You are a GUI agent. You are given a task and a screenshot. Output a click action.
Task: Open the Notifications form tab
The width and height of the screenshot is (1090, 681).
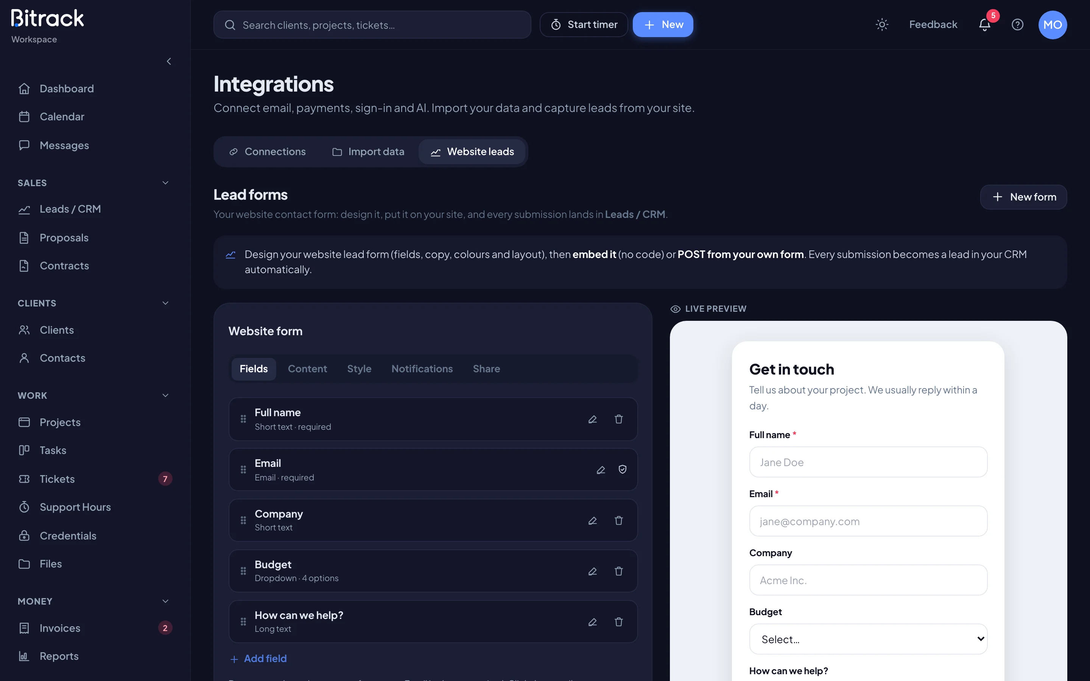pos(422,369)
